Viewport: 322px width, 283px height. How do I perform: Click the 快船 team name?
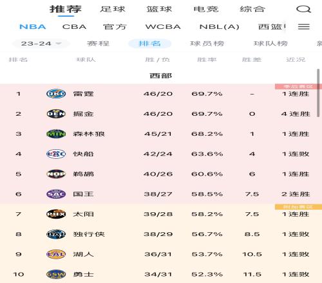click(83, 154)
